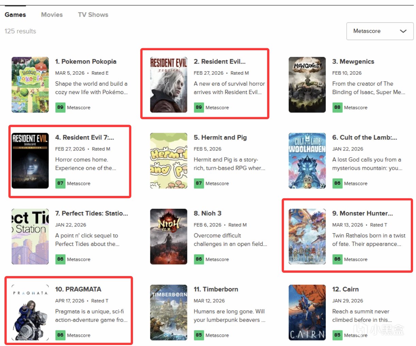Open the '1. Pokemon Pokopia' title link
Viewport: 416px width, 346px height.
pos(86,61)
